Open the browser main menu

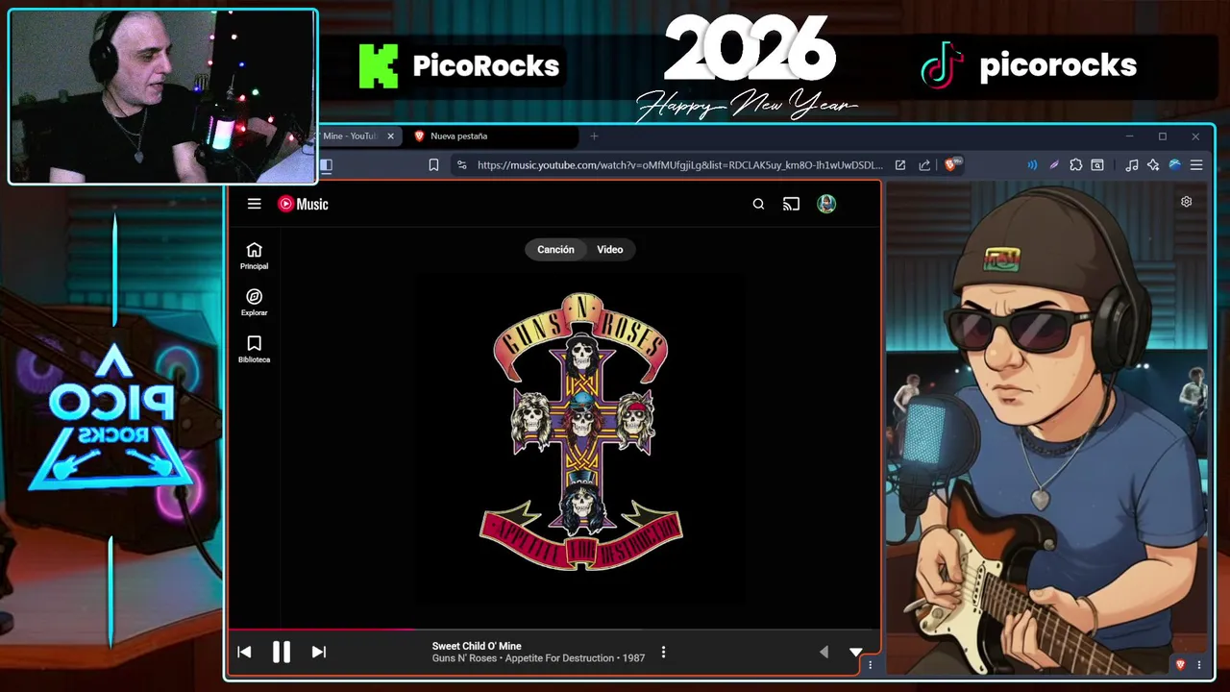1196,165
